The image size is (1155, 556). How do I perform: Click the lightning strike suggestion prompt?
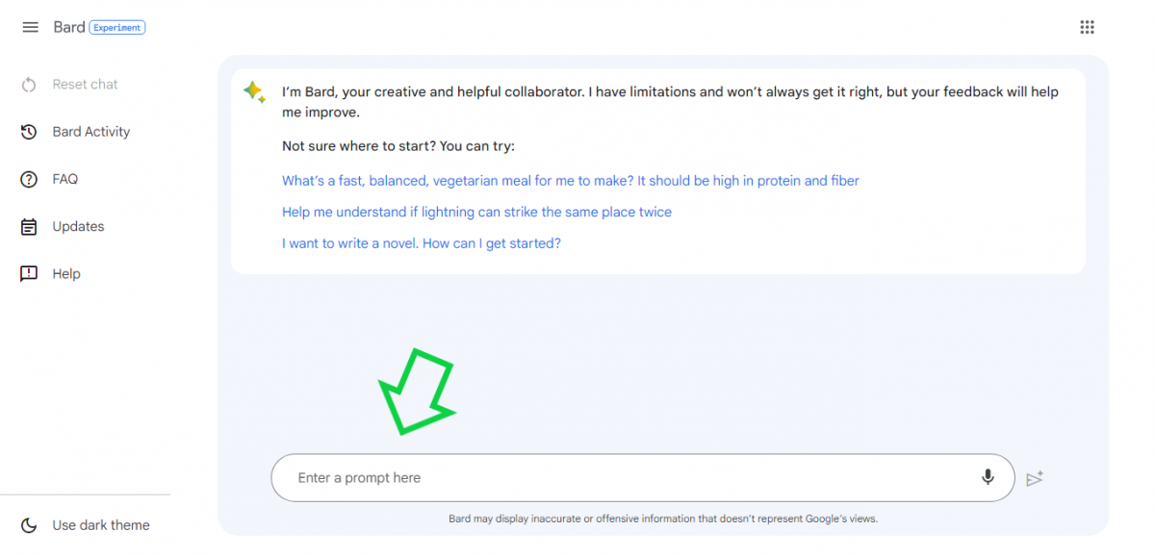click(476, 212)
